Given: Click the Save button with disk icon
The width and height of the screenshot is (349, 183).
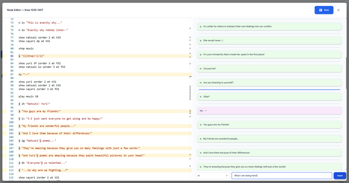Looking at the screenshot, I should coord(324,10).
